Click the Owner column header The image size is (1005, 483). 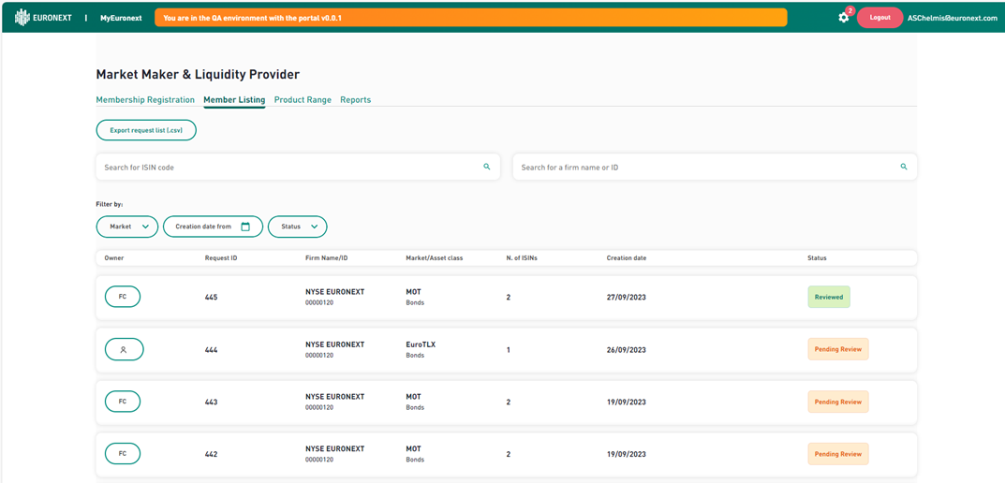pos(114,258)
